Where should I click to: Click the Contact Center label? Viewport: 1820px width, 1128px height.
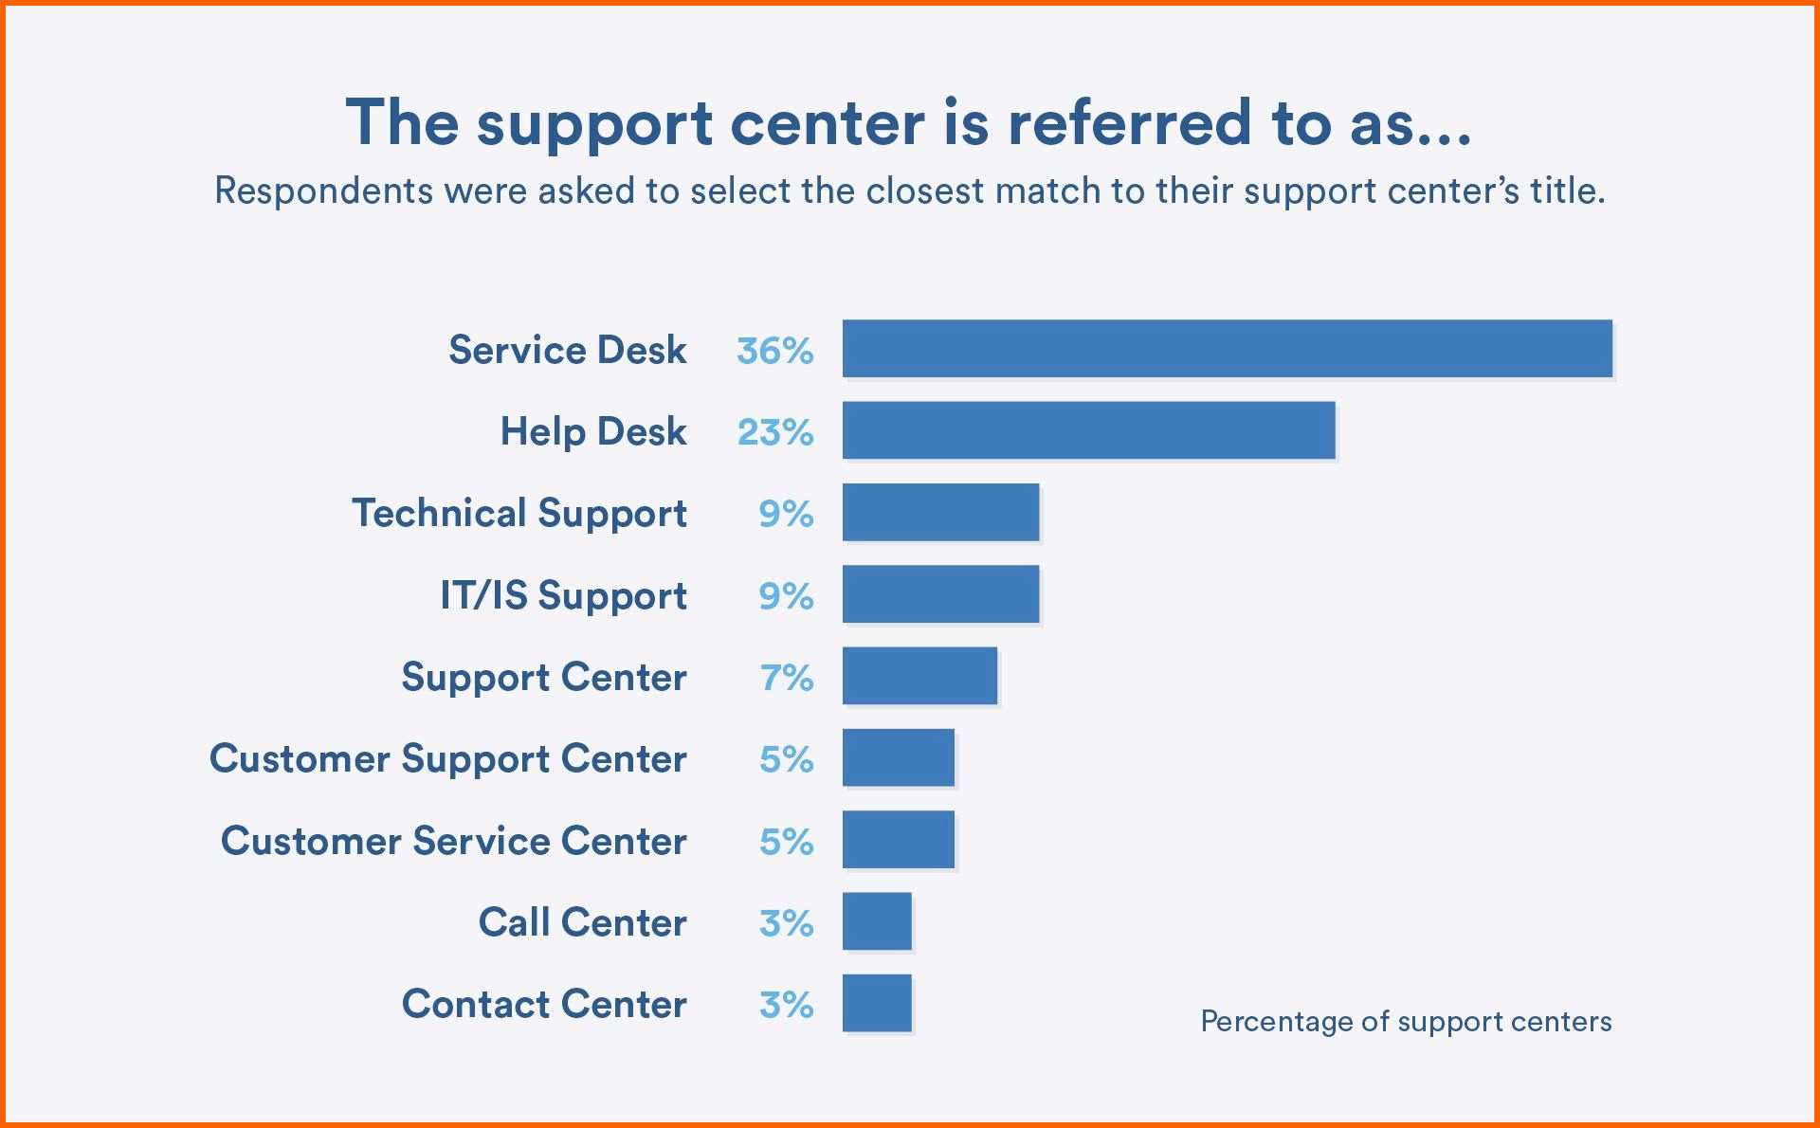click(544, 1004)
